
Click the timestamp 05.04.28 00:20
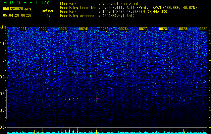(17, 15)
